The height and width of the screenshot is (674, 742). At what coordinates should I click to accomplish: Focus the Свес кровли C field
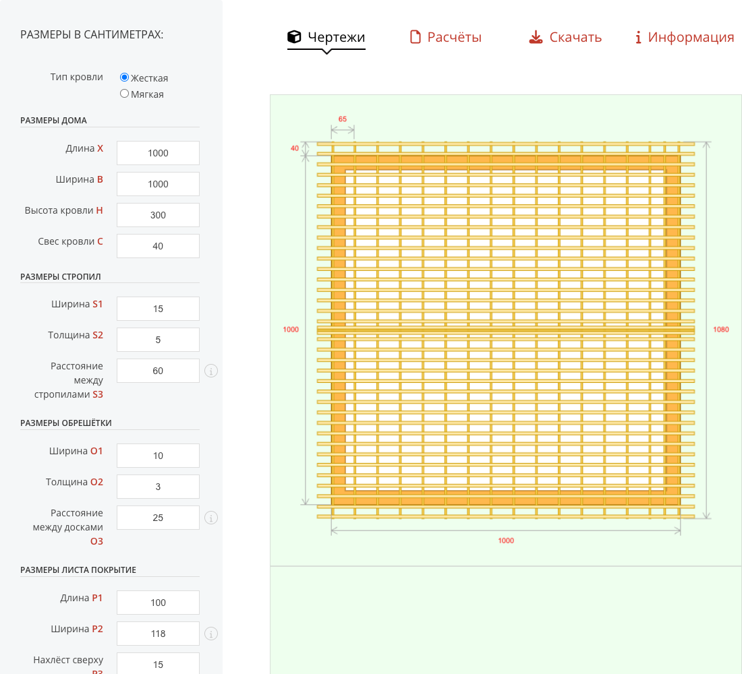pos(158,246)
